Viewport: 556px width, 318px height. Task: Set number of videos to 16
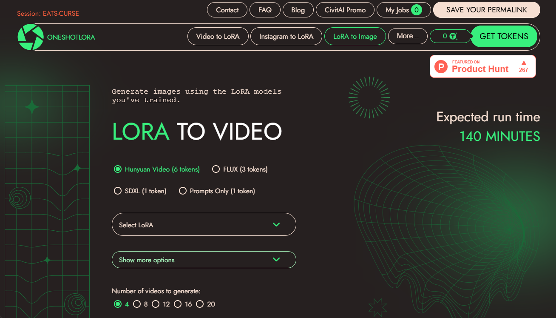pyautogui.click(x=178, y=304)
